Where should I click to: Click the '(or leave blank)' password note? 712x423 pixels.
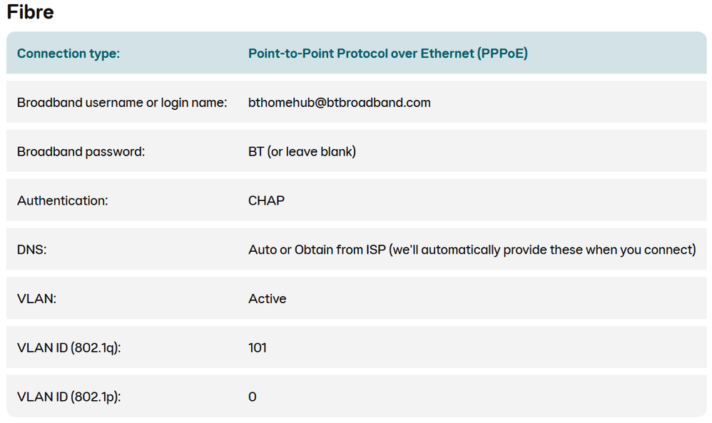(312, 152)
